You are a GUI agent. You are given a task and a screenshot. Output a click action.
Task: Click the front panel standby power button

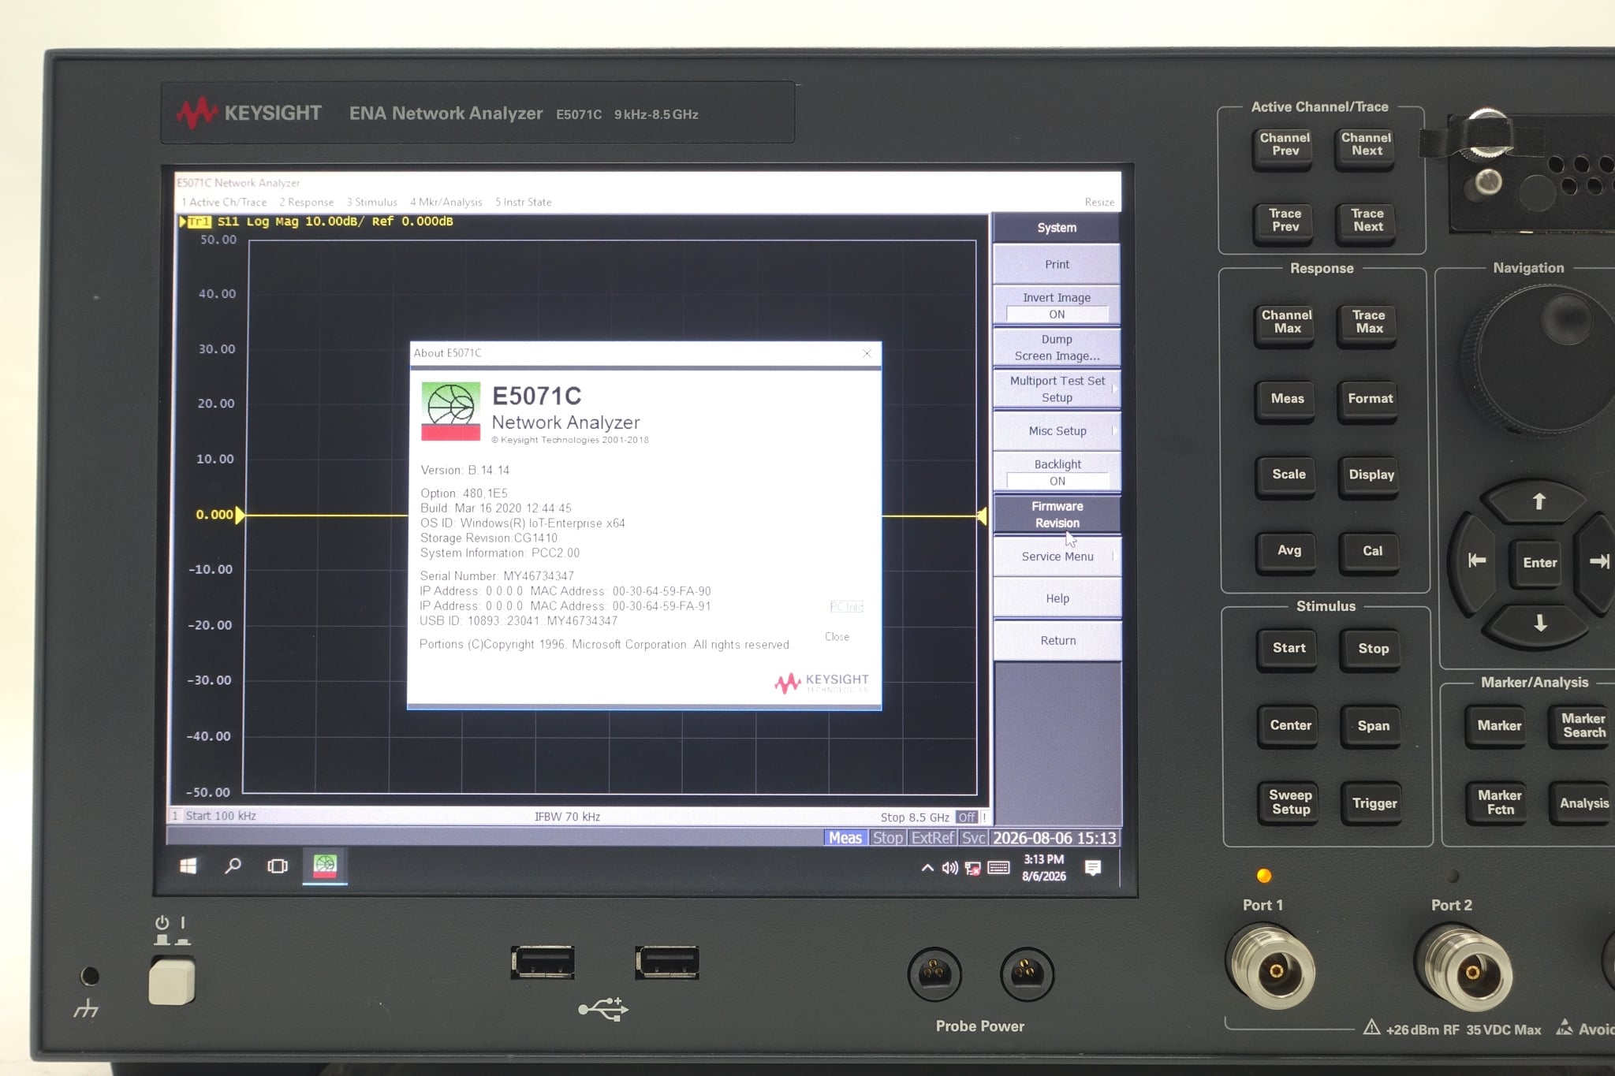click(x=171, y=981)
